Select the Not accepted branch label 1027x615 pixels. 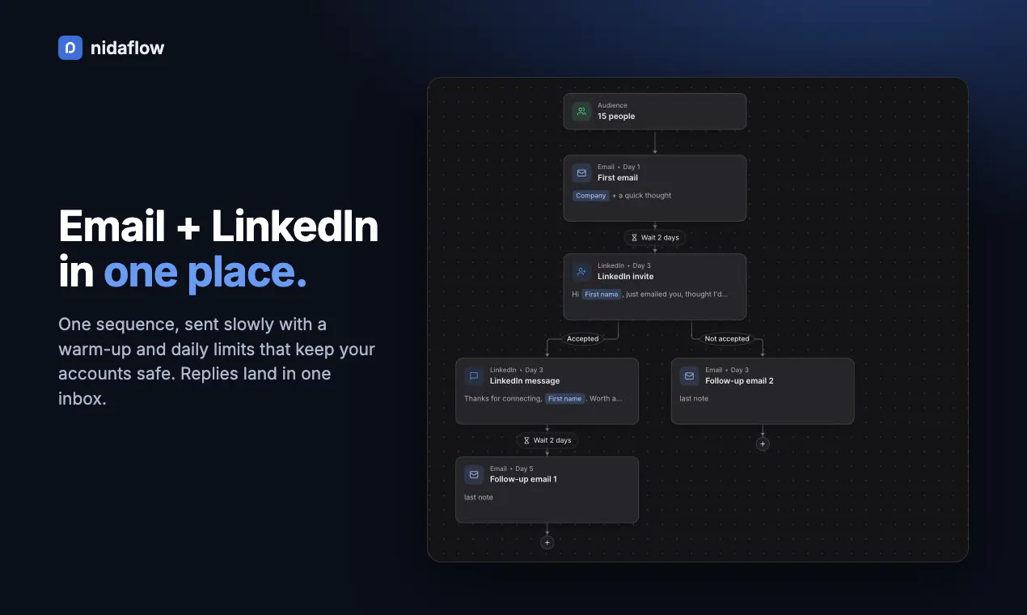point(727,339)
